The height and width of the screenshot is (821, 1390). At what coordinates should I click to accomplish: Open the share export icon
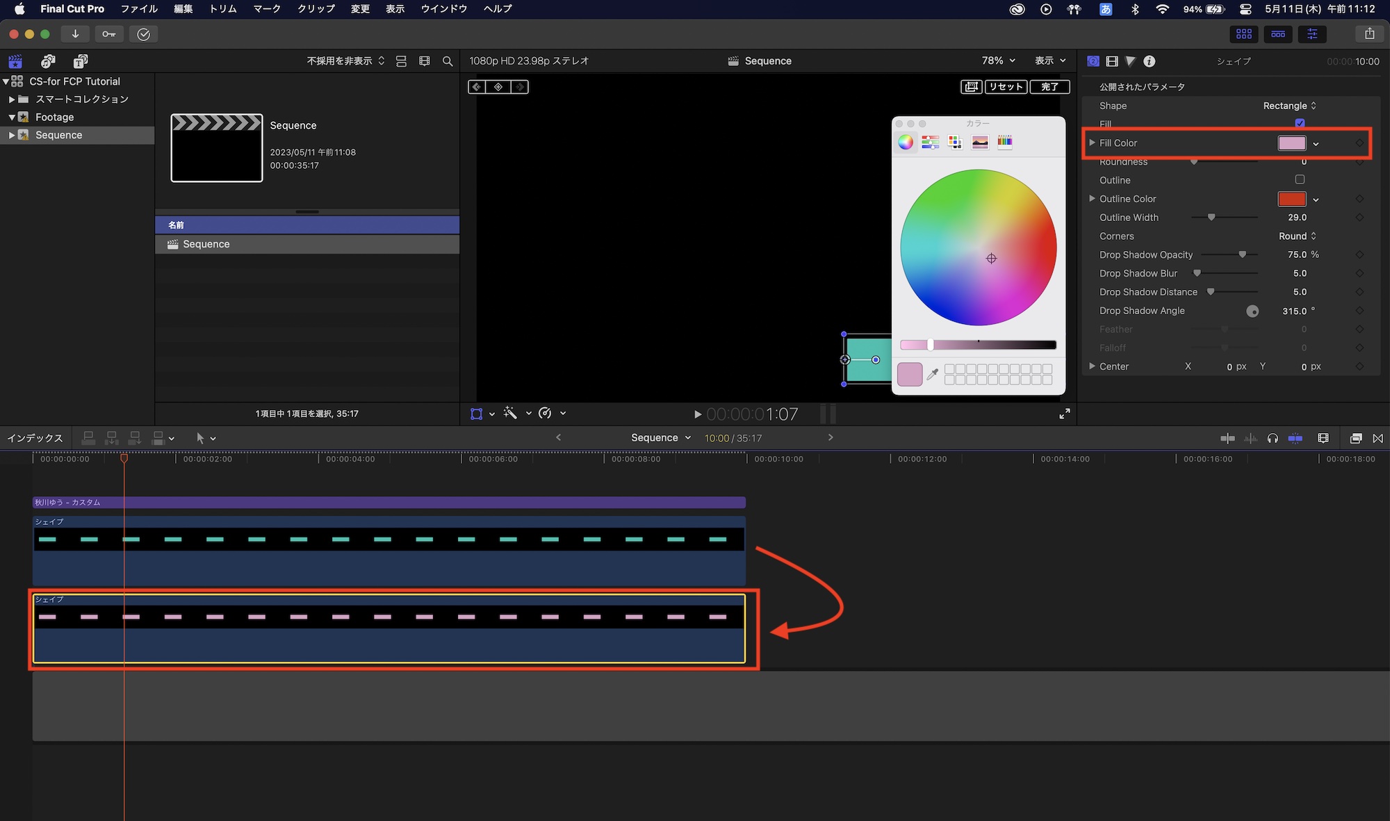[1369, 33]
